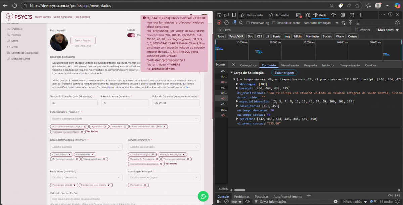Click the import HAR upload icon
Viewport: 403px width, 205px height.
point(350,23)
